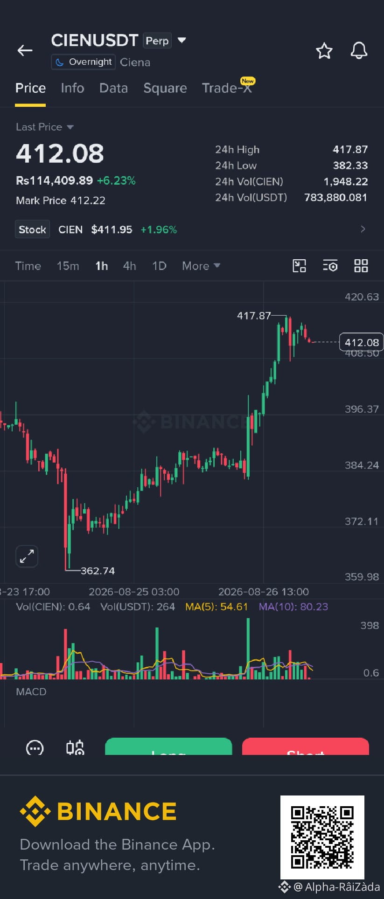Tap the 24h Low value 382.33

click(350, 166)
